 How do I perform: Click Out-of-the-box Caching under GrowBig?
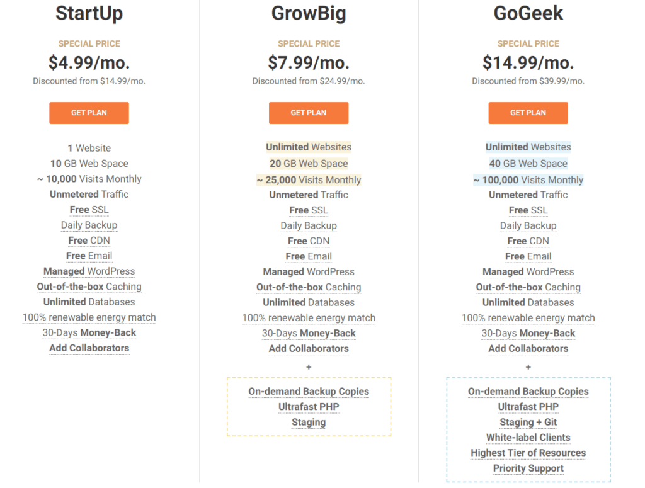(309, 287)
